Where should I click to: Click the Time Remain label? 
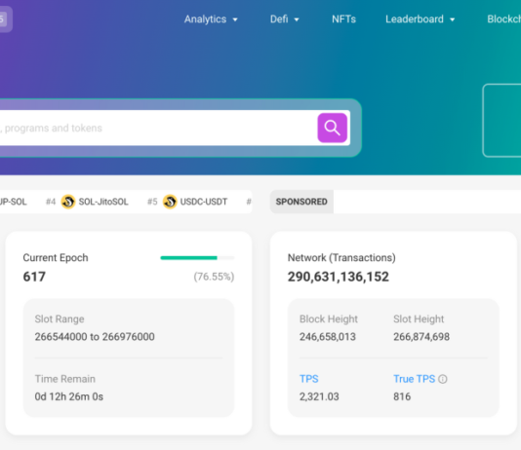click(65, 379)
